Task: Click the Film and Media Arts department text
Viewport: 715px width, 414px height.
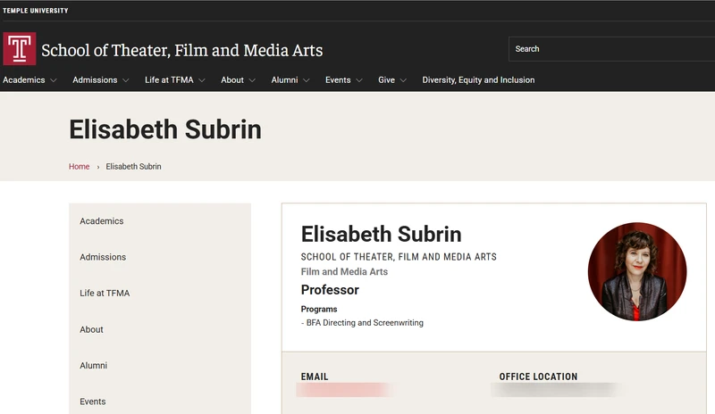Action: pyautogui.click(x=344, y=272)
